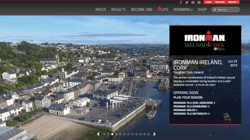The height and width of the screenshot is (140, 250).
Task: Click the YouTube icon in header
Action: (193, 2)
